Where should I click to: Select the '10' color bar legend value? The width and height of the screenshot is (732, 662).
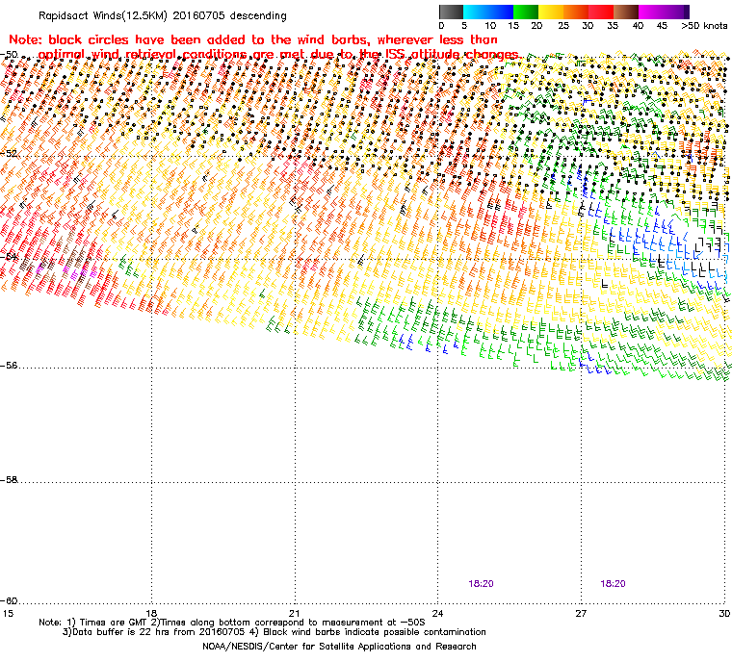click(x=490, y=26)
